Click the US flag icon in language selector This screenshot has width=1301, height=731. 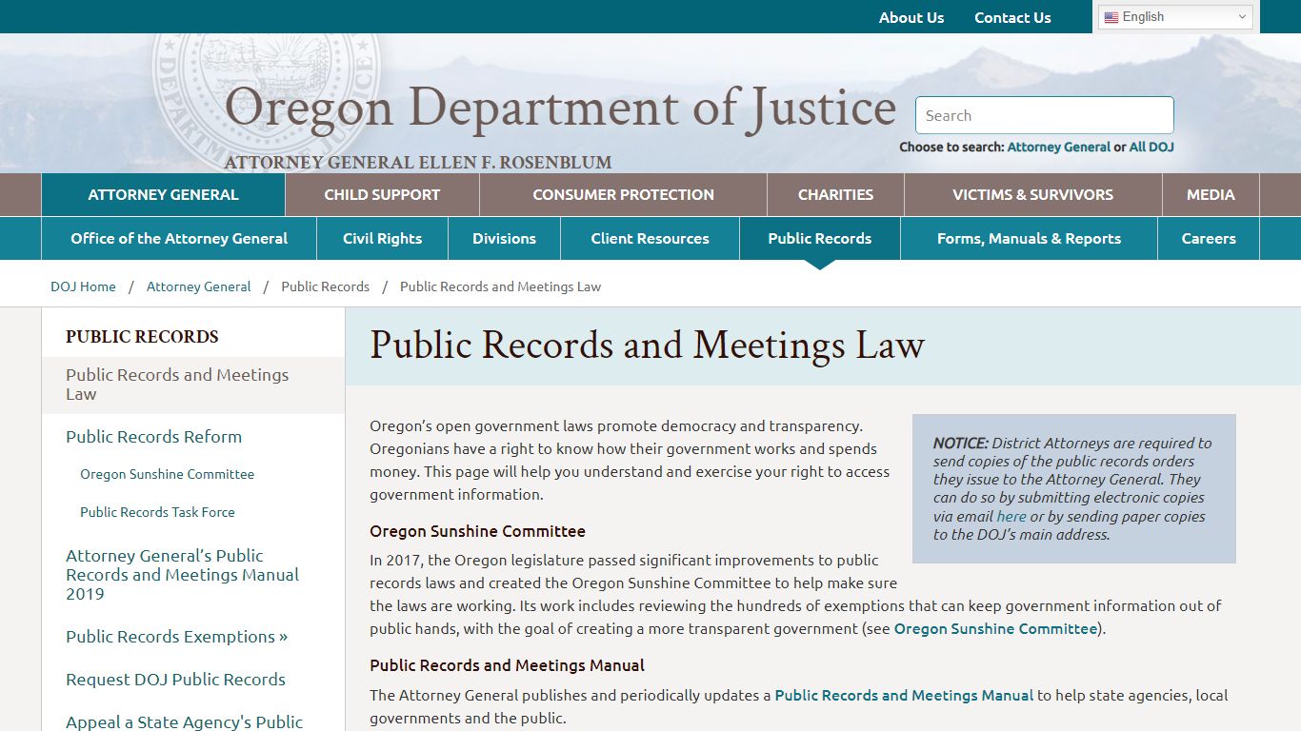[1111, 17]
